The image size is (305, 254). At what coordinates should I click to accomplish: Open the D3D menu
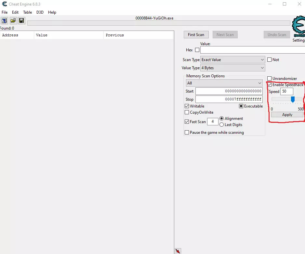[40, 12]
